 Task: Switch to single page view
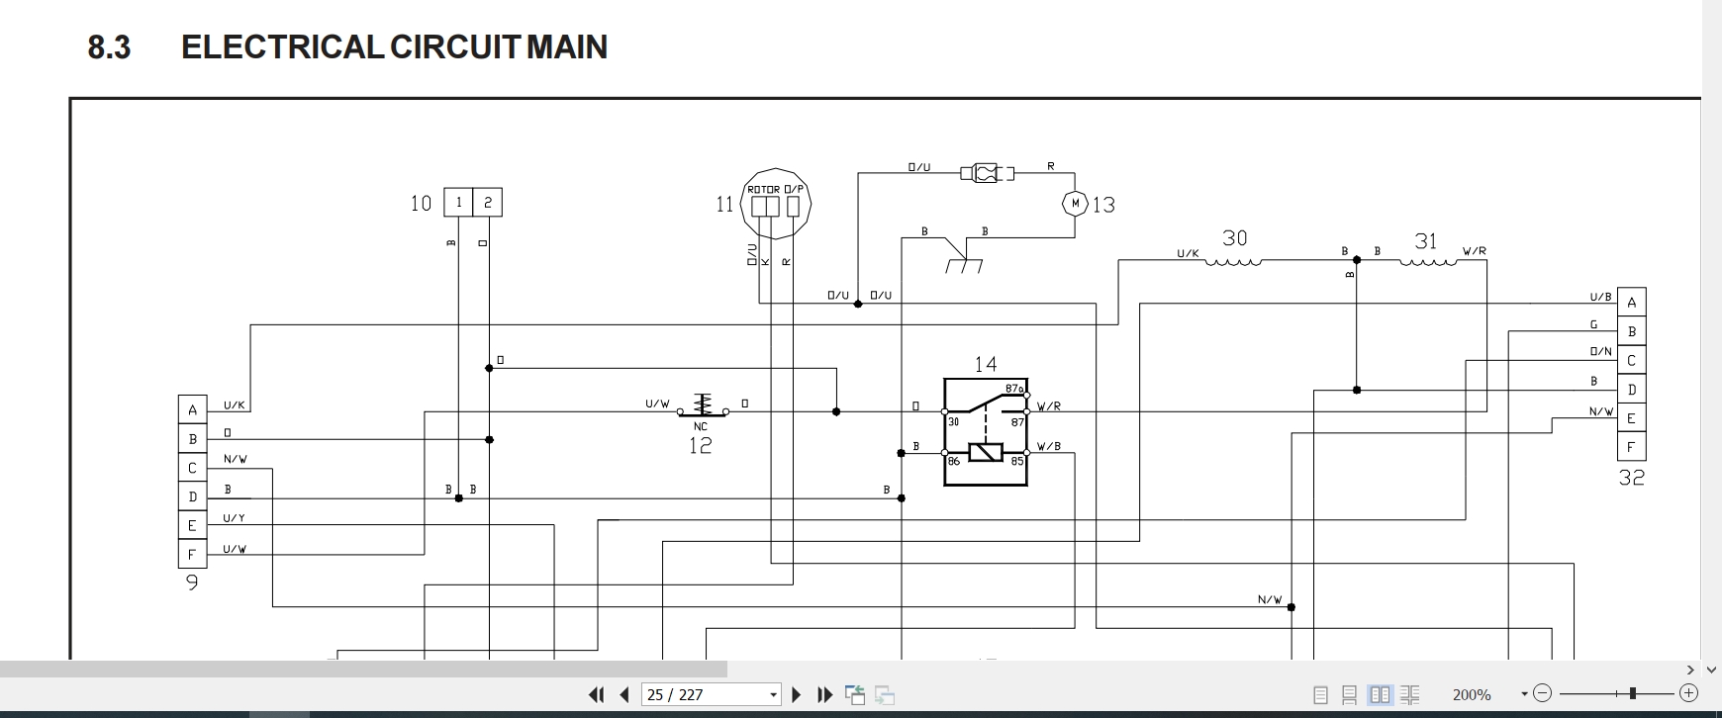click(x=1320, y=695)
